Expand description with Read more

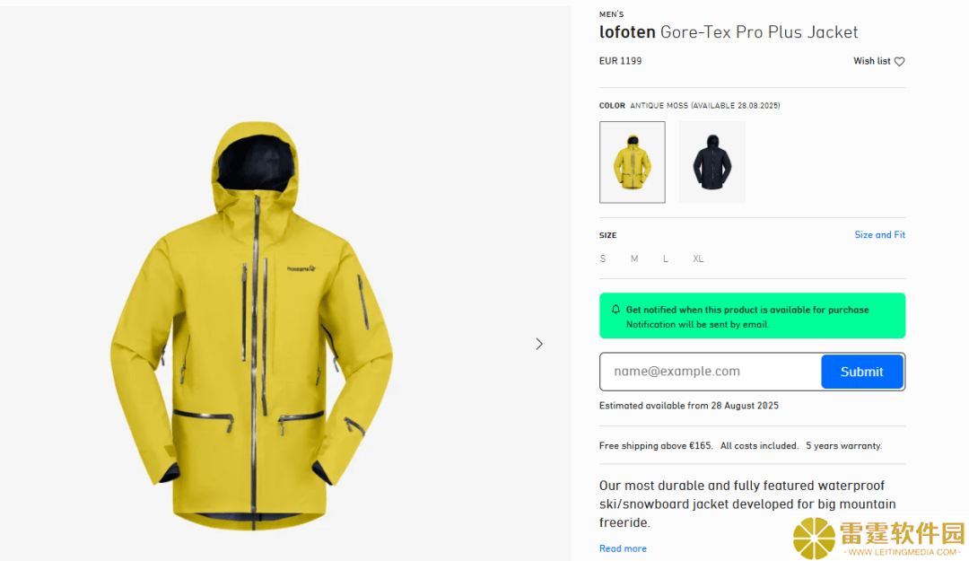click(x=623, y=548)
